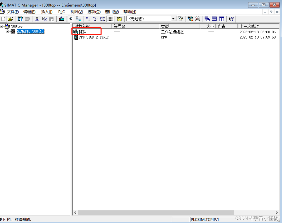This screenshot has height=223, width=282.
Task: Click the 工作站点组态 type cell
Action: (x=172, y=32)
